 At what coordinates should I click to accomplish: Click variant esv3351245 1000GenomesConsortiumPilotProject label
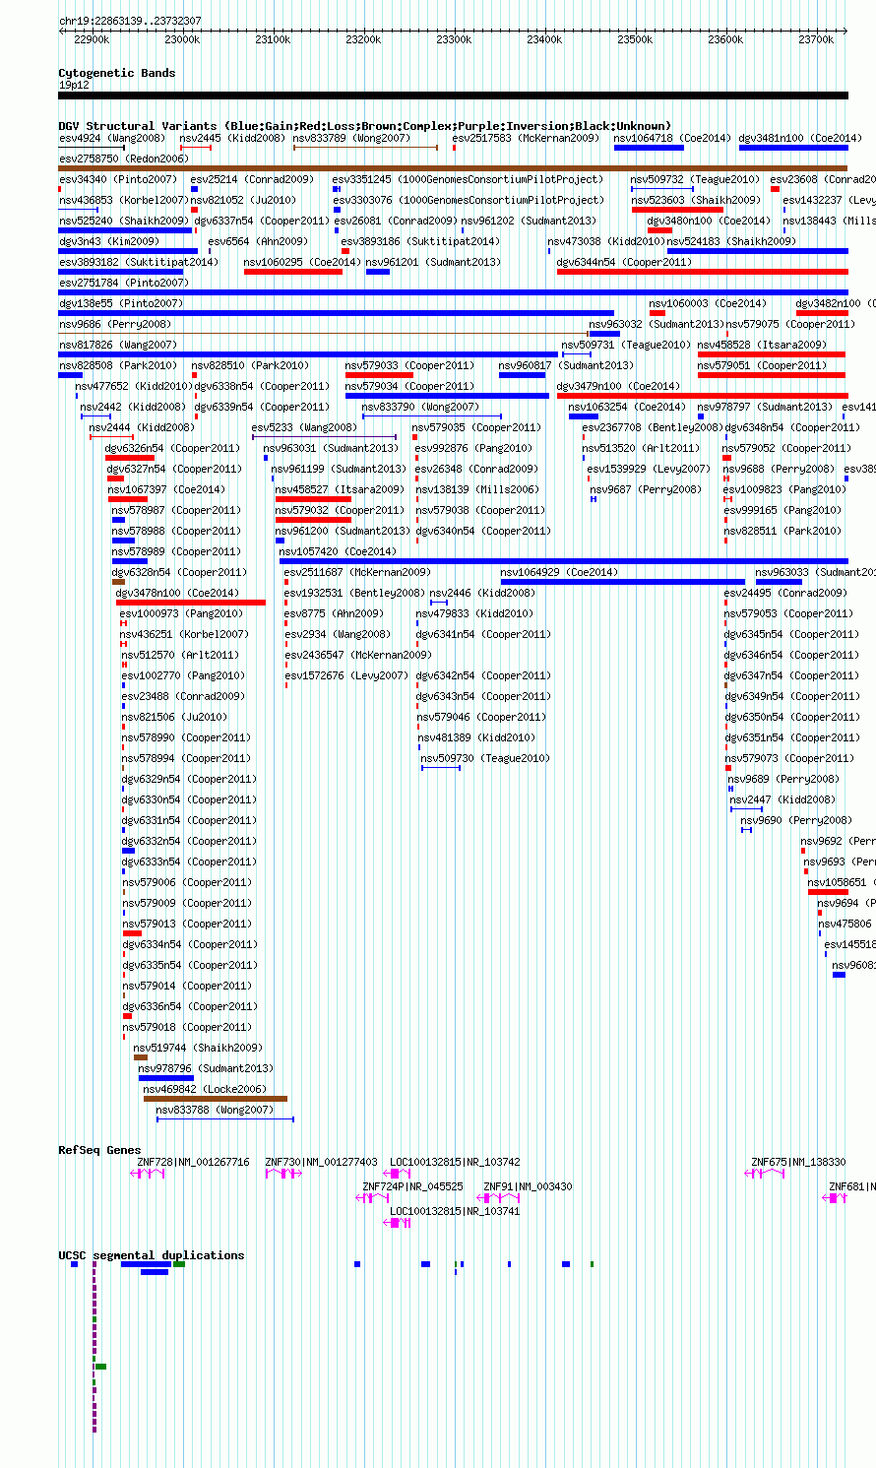468,179
